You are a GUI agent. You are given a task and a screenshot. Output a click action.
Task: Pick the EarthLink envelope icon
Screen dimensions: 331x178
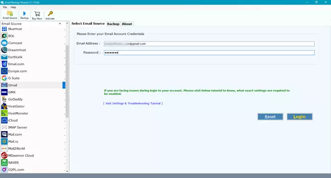4,57
